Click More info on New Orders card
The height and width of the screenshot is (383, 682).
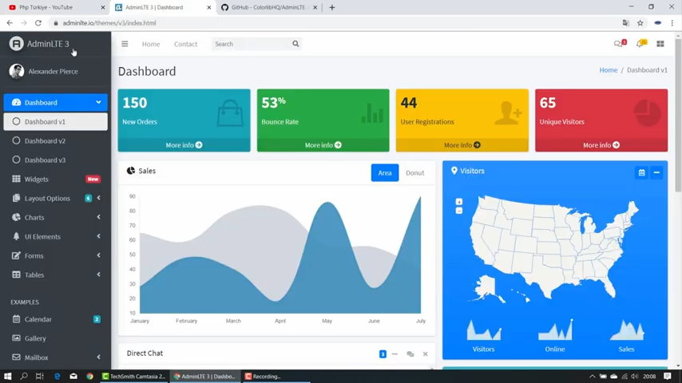point(184,145)
